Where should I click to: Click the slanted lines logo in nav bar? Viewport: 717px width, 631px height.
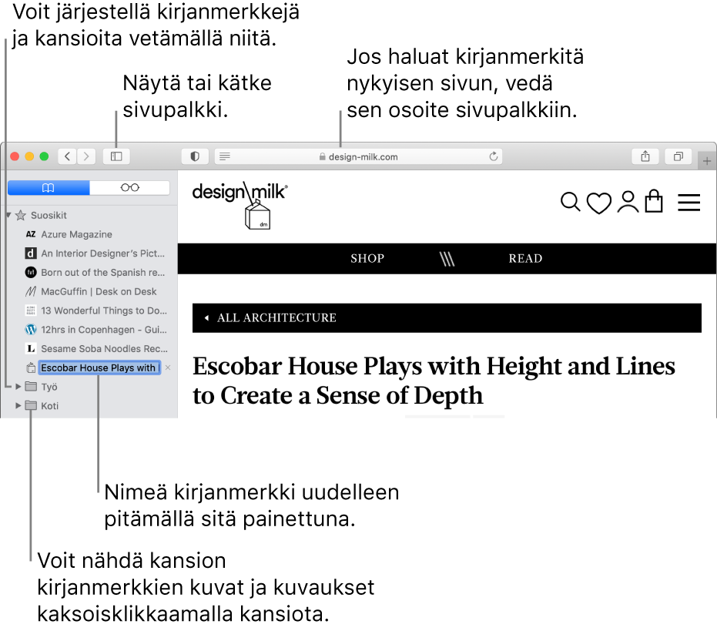(x=447, y=259)
